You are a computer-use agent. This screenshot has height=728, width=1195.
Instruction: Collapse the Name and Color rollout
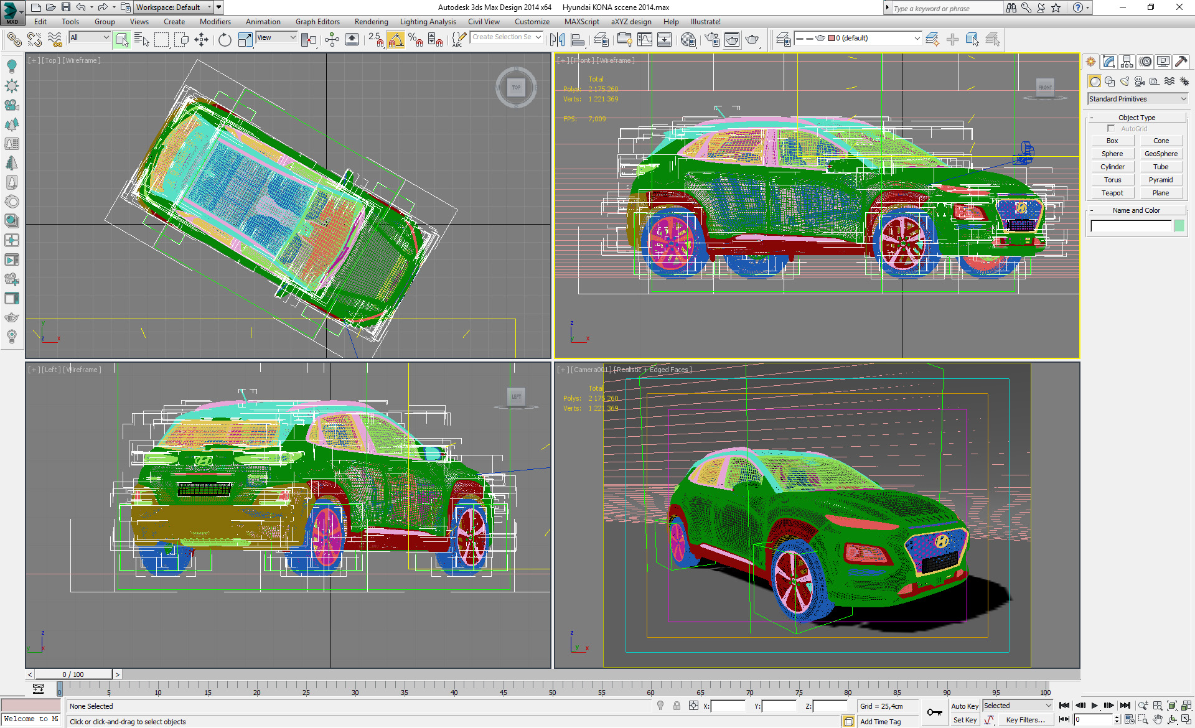1136,210
